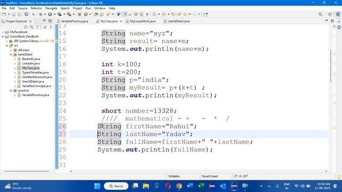Click the Previous Annotation toolbar icon
This screenshot has height=192, width=342.
click(164, 14)
